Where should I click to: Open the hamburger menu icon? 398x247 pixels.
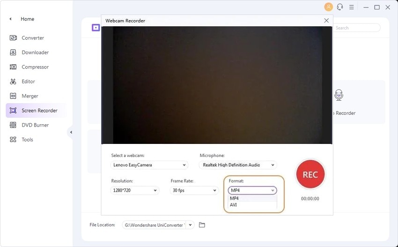[352, 7]
